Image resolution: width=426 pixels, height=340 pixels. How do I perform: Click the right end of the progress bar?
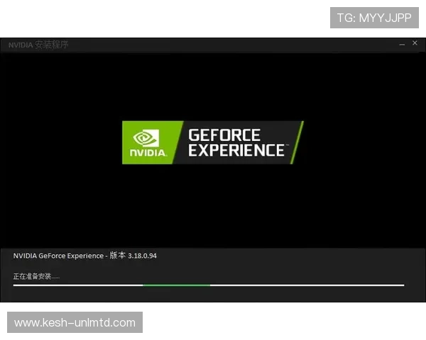tap(402, 285)
